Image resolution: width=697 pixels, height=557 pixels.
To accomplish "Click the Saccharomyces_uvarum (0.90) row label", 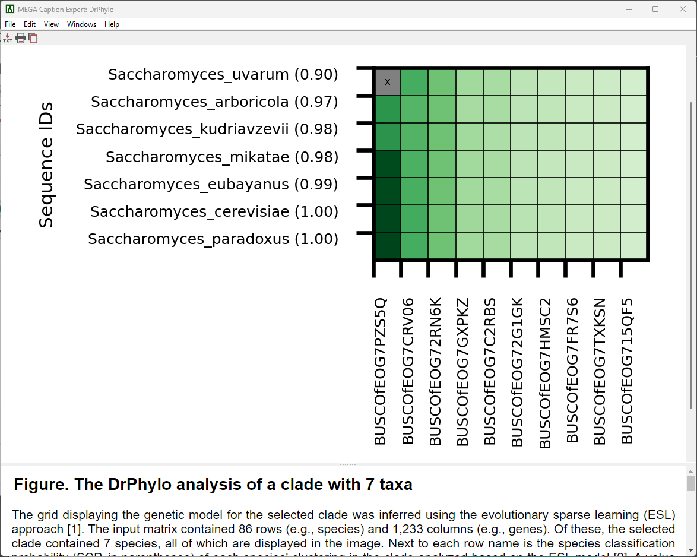I will pyautogui.click(x=223, y=75).
